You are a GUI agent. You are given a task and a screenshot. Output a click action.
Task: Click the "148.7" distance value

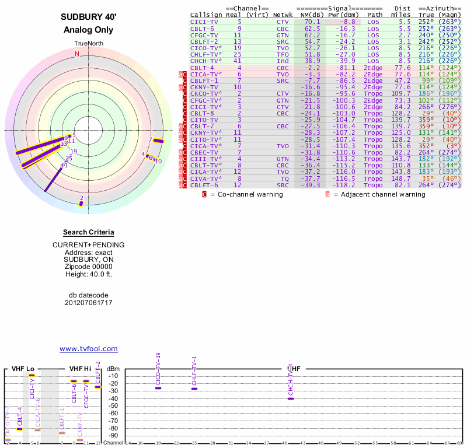[x=400, y=178]
